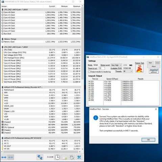Click the Freeze Test flame image

point(139,69)
